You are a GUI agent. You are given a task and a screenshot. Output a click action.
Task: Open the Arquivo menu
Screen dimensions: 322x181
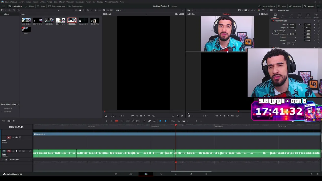click(22, 2)
